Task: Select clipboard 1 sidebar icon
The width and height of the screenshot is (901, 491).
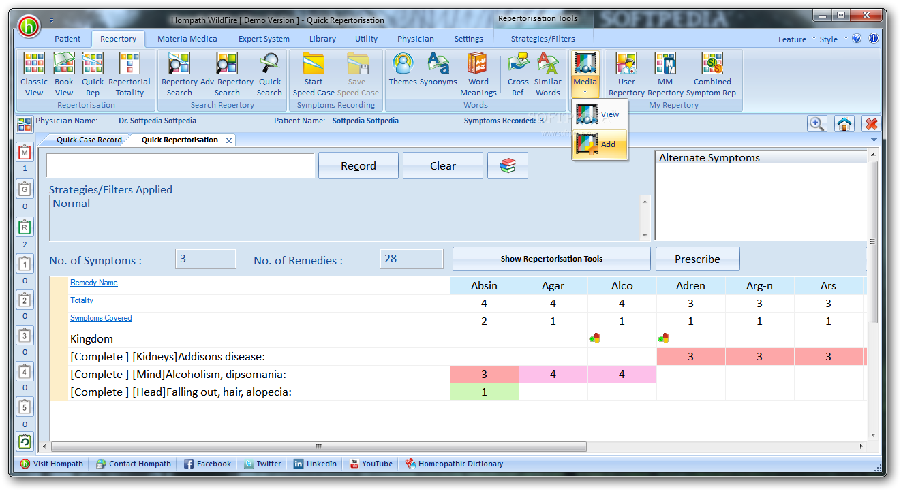Action: [25, 264]
